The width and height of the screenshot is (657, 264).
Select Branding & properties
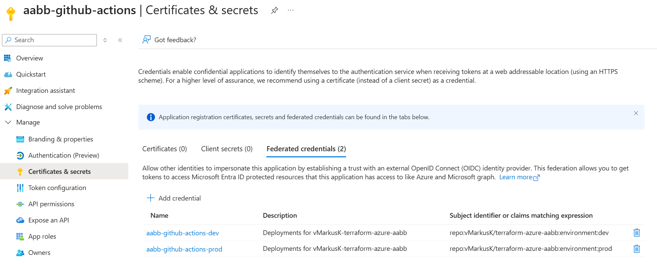pyautogui.click(x=60, y=139)
